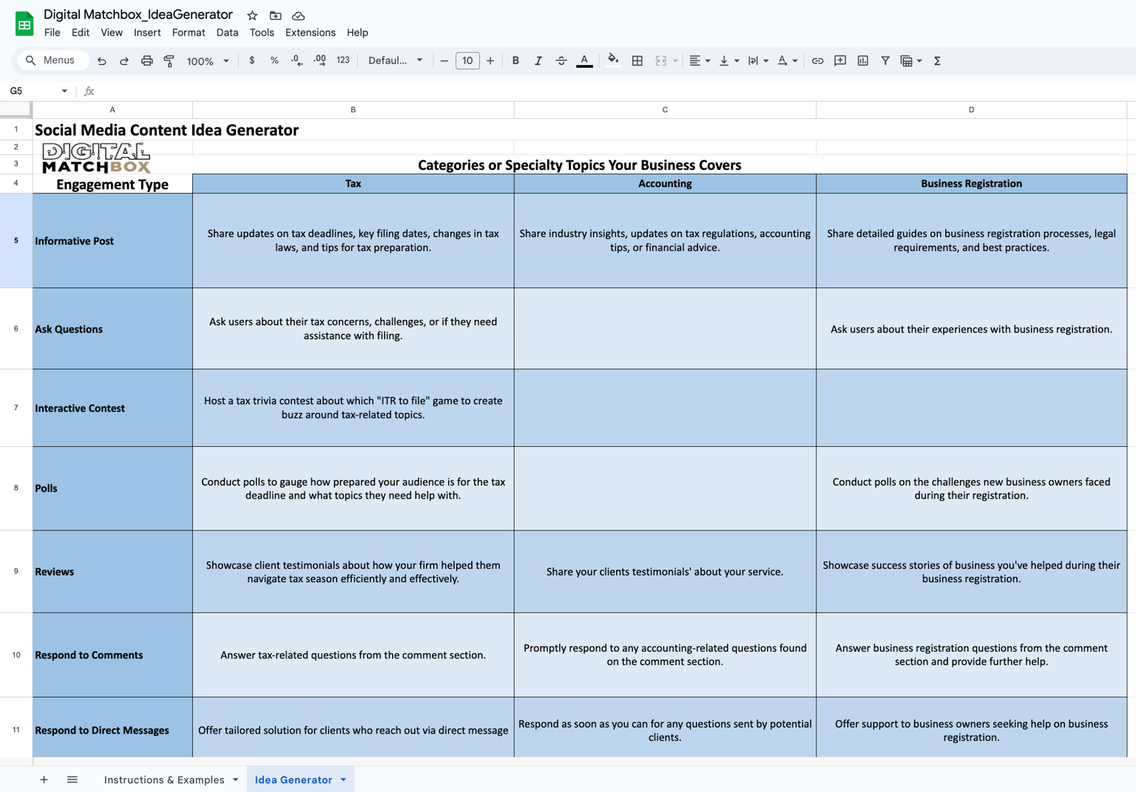This screenshot has height=792, width=1136.
Task: Format as currency with dollar icon
Action: click(x=252, y=61)
